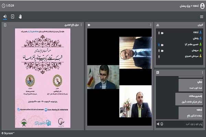Screen dimensions: 206x137
Task: Open presentation panel three-dot options
Action: [x=81, y=25]
